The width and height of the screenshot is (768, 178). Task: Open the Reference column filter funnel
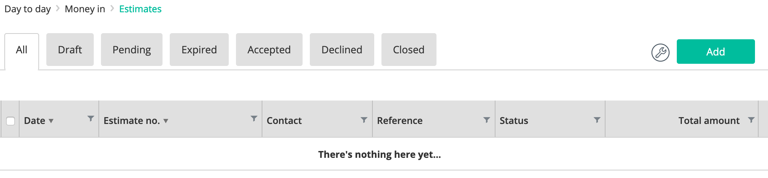click(487, 120)
